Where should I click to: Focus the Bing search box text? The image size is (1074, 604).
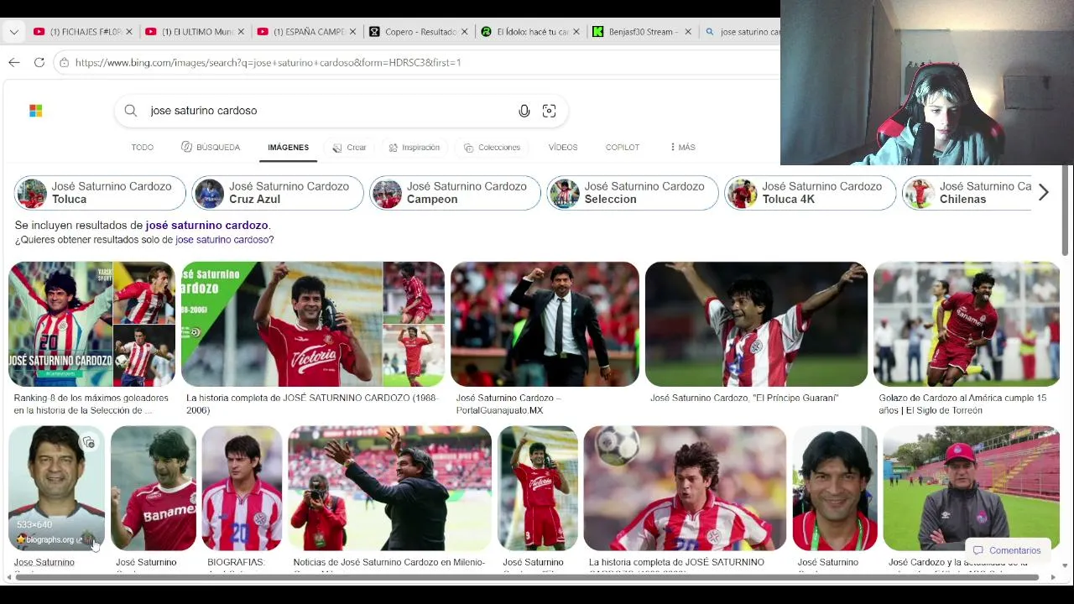point(327,111)
